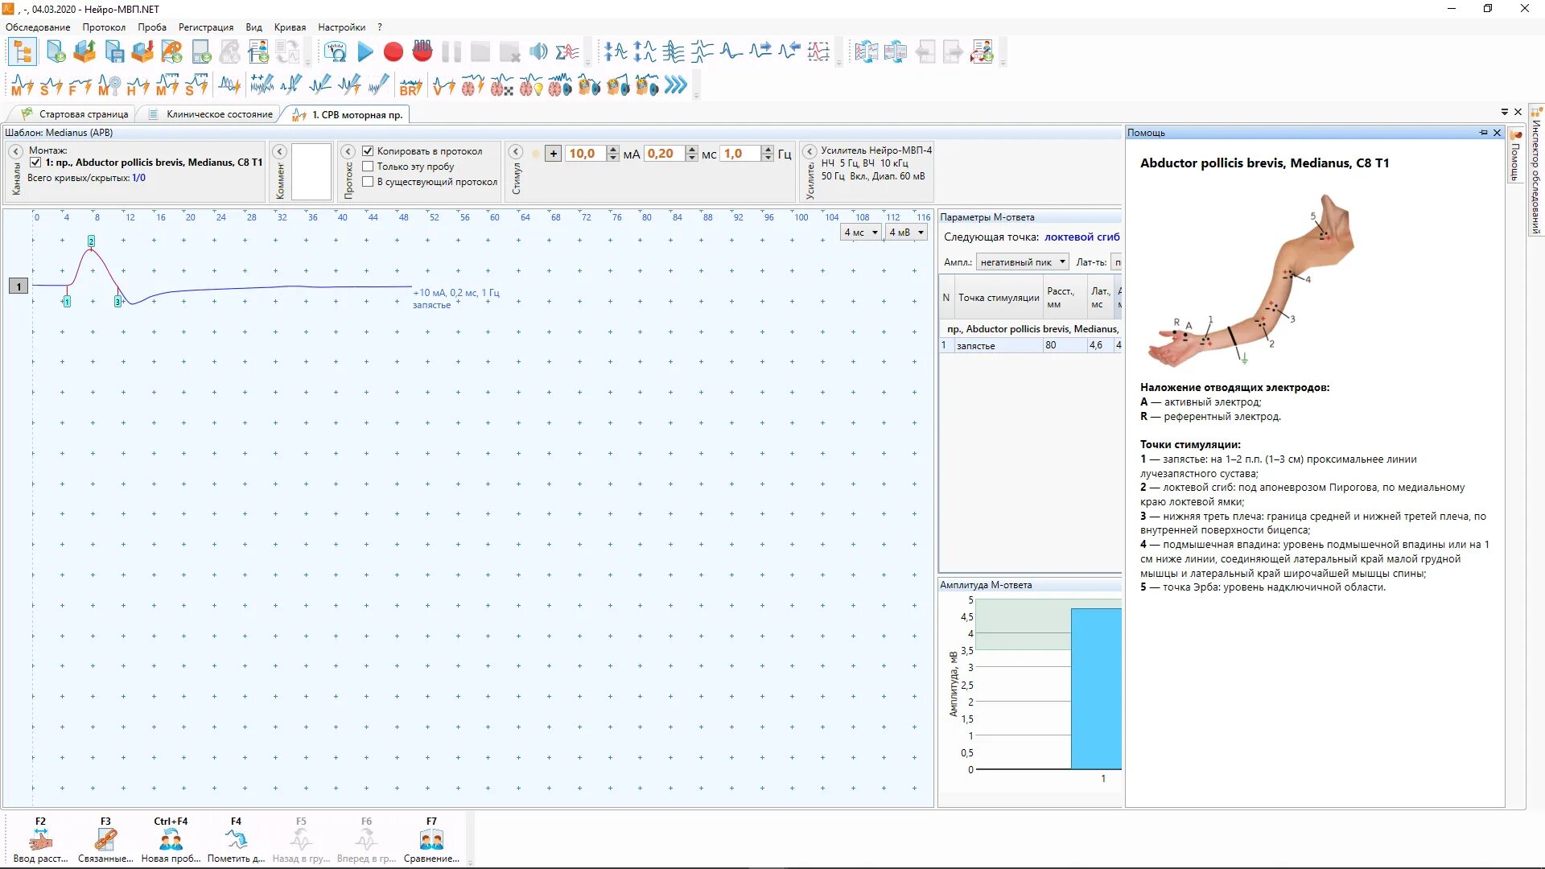
Task: Expand the негативный пик amplitude dropdown
Action: [1022, 262]
